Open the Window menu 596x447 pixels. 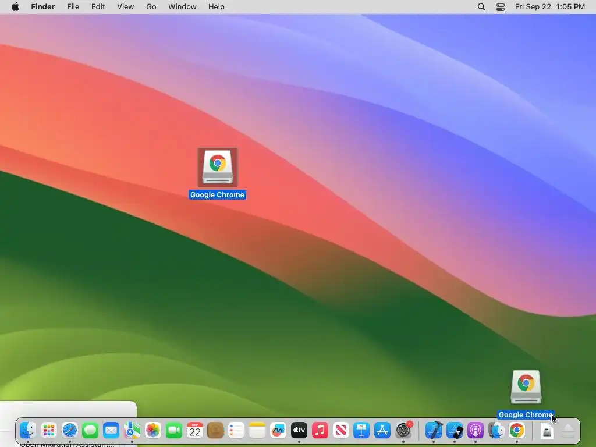[182, 7]
